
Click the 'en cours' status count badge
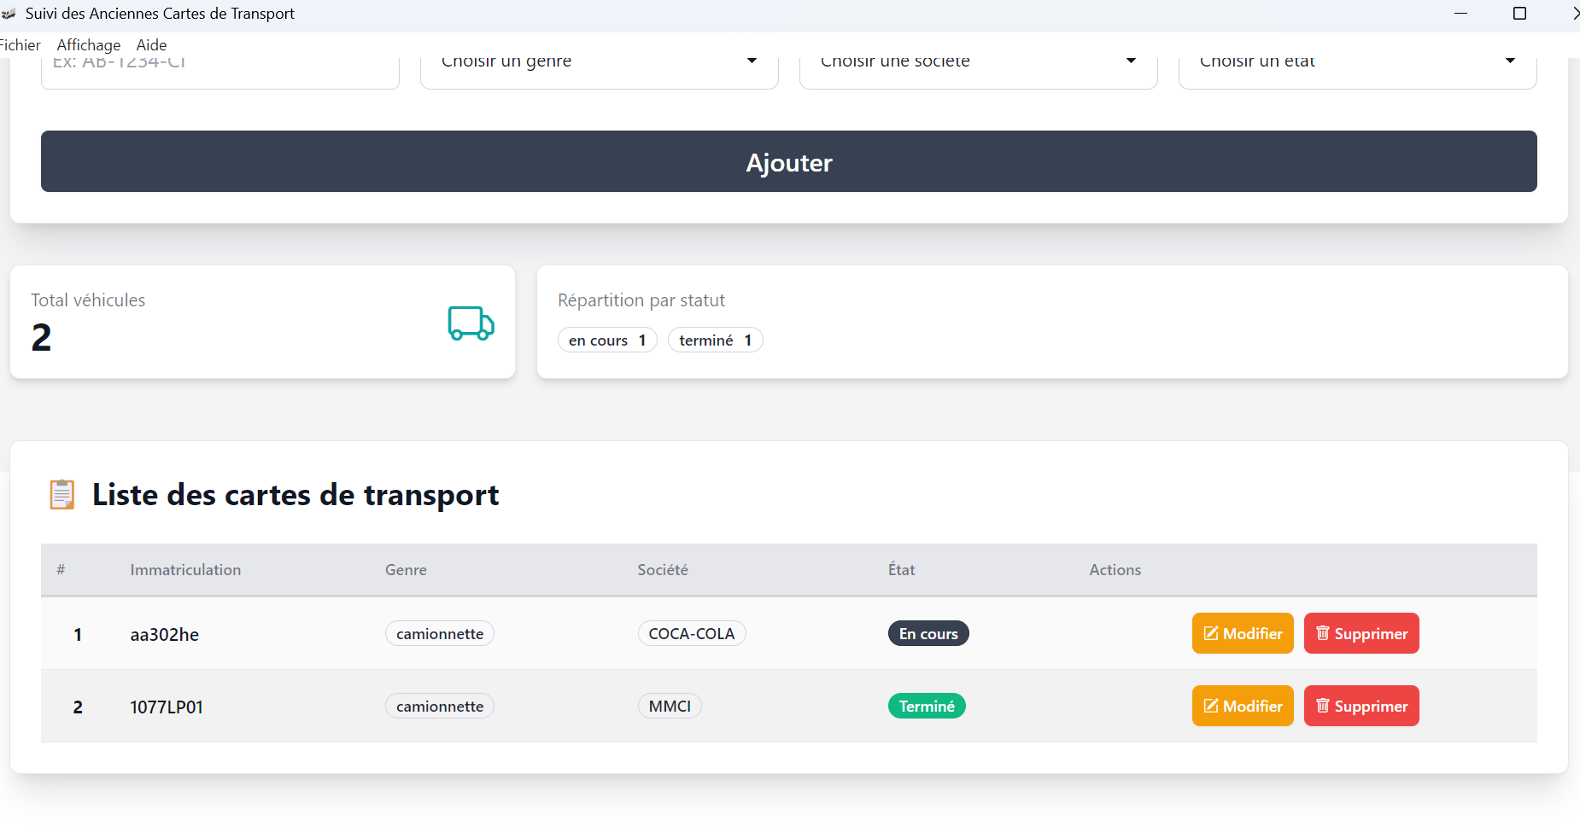click(607, 340)
